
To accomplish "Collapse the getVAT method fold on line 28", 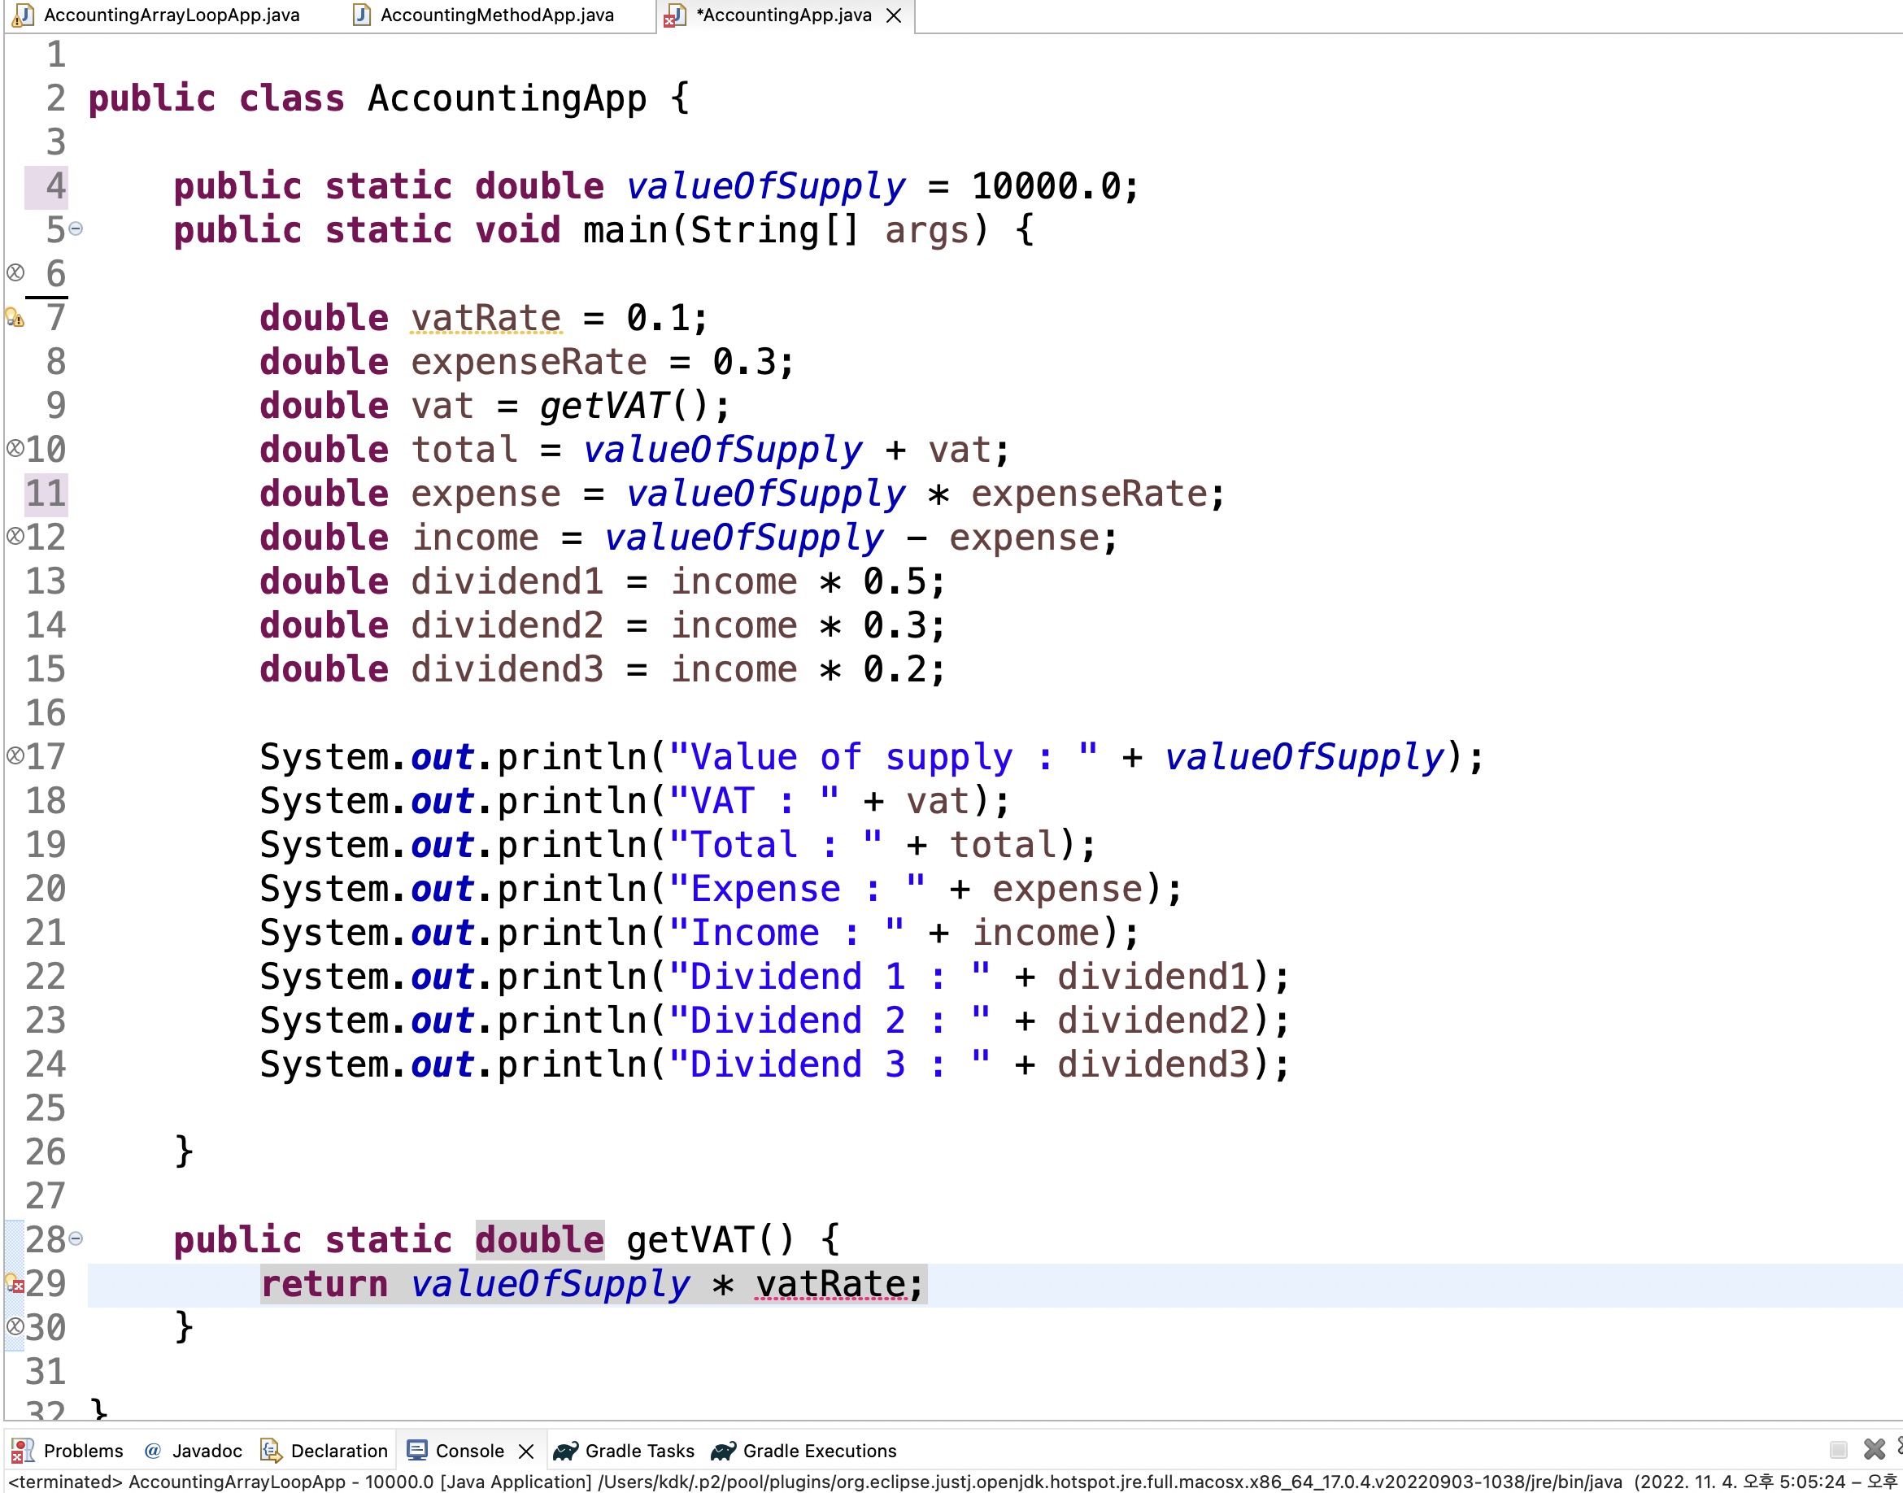I will click(76, 1238).
